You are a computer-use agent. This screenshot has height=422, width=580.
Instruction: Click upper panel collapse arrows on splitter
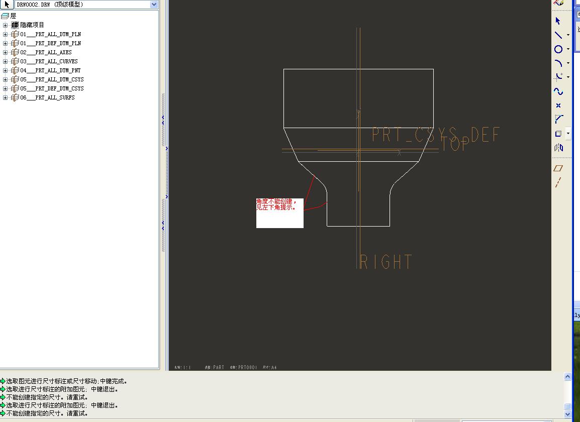click(163, 120)
